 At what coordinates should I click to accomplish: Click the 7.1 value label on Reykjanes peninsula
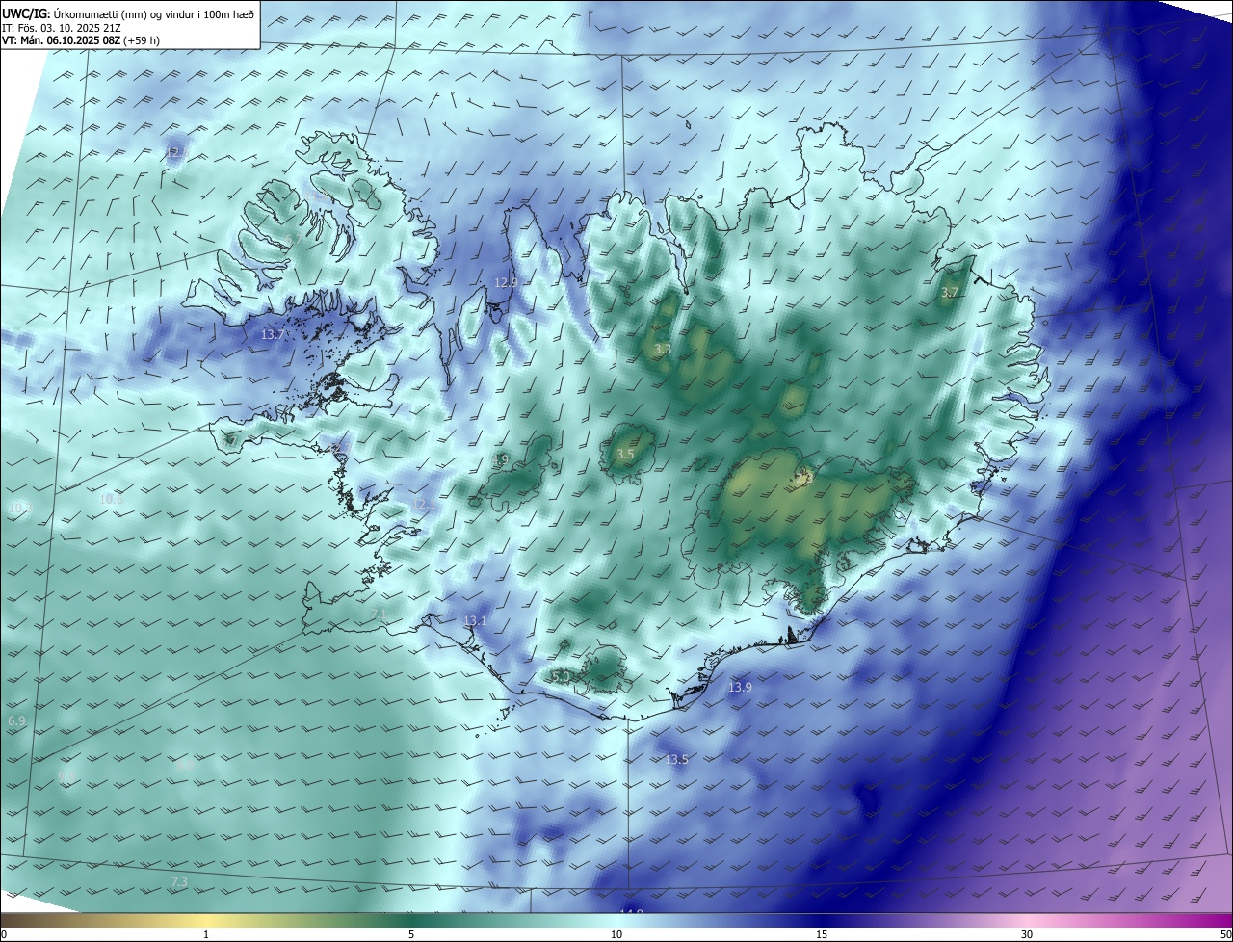point(379,614)
